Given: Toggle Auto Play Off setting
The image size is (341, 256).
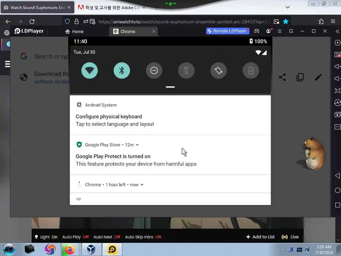Looking at the screenshot, I should coord(76,237).
